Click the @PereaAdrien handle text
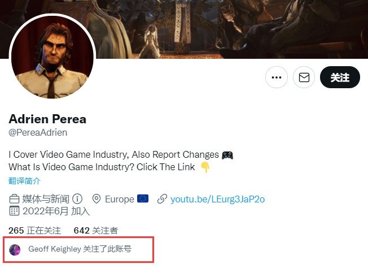 click(x=38, y=133)
